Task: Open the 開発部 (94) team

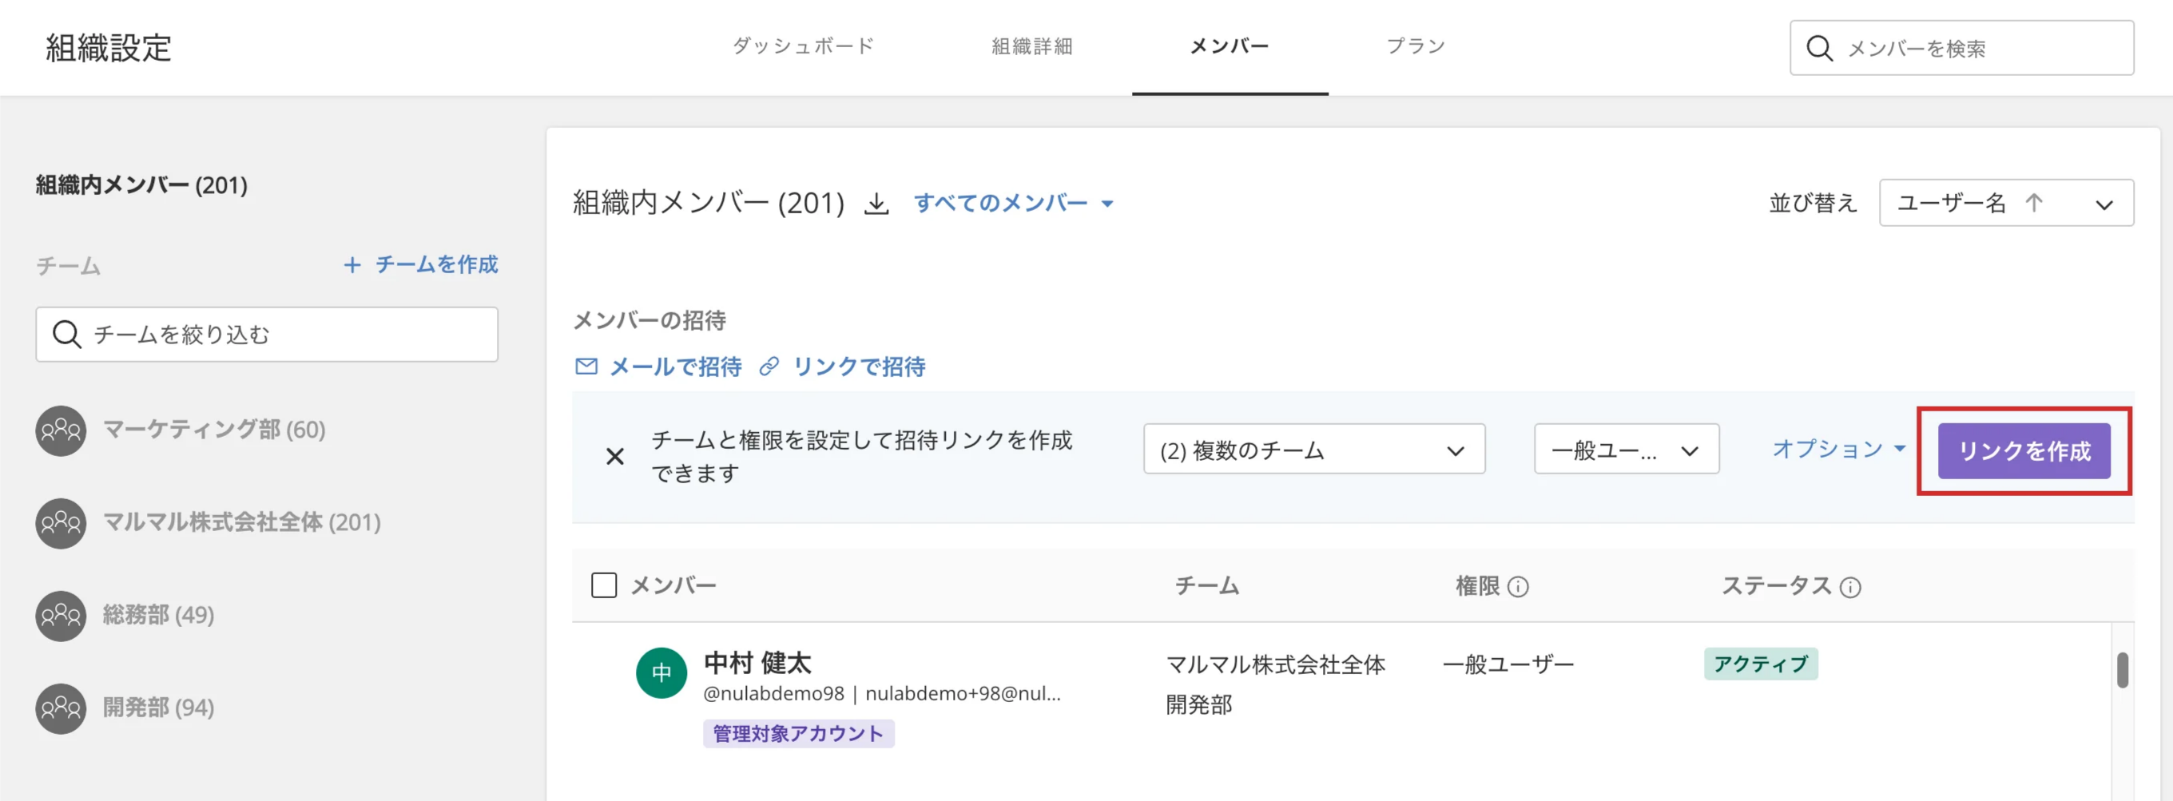Action: coord(159,708)
